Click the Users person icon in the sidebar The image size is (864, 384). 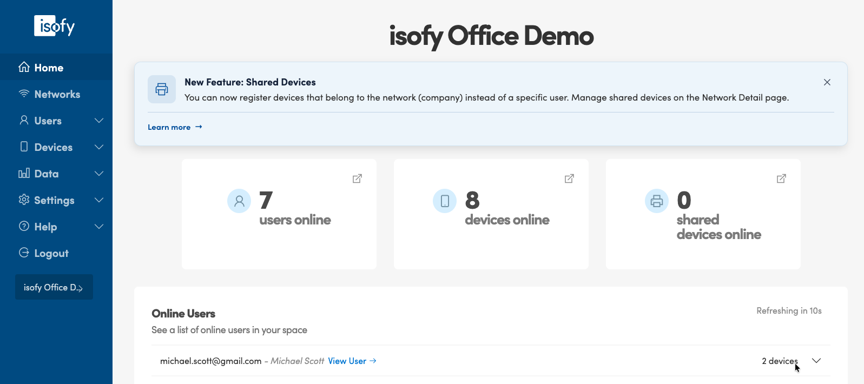(24, 120)
